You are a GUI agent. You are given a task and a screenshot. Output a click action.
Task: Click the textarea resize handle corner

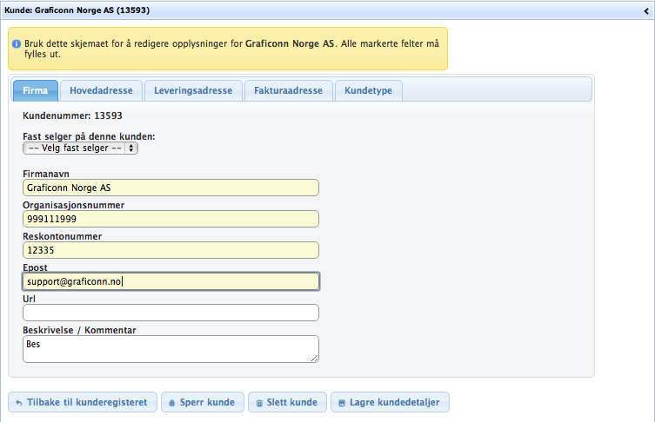coord(315,358)
